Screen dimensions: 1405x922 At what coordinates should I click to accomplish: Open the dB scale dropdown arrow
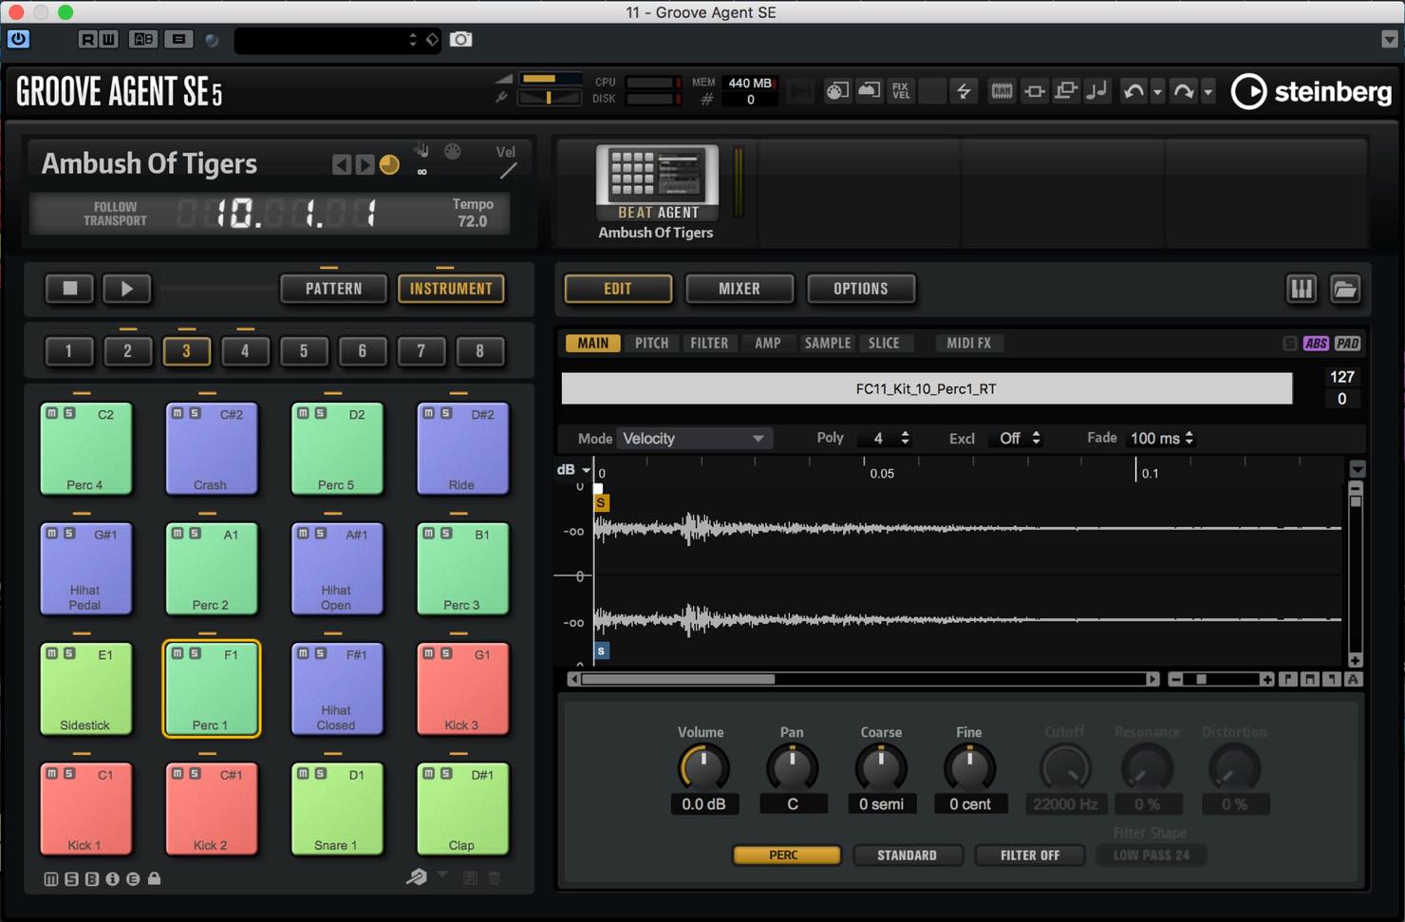587,470
